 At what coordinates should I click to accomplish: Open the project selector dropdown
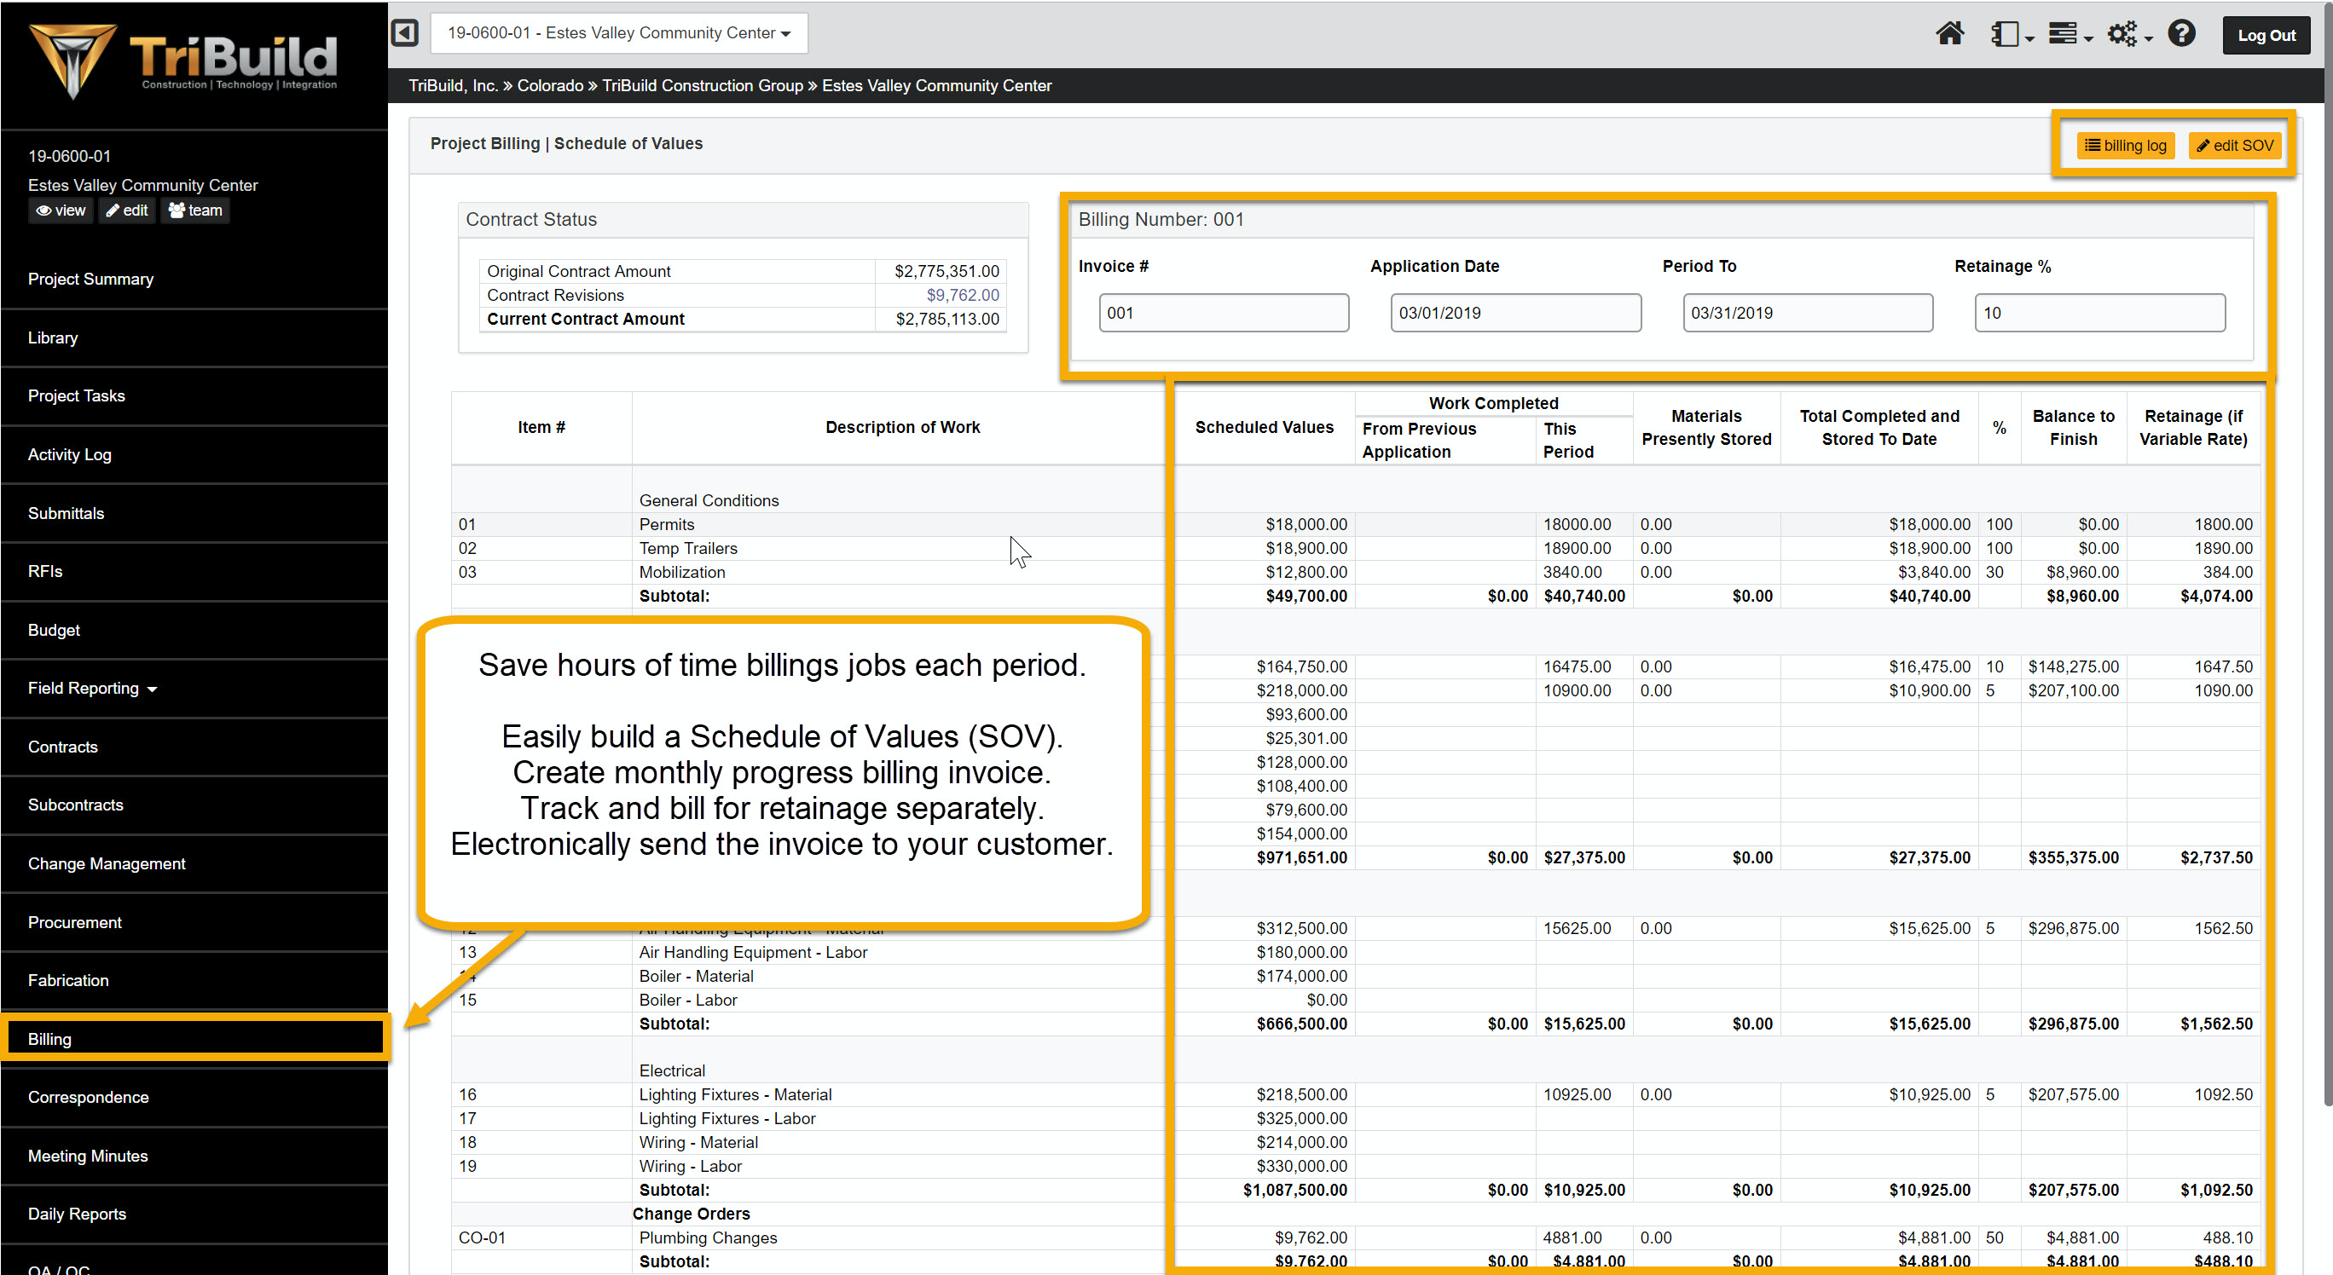click(x=618, y=33)
